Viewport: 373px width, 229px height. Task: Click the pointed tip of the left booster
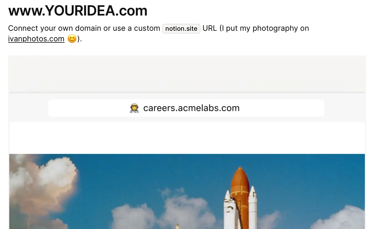(x=227, y=194)
